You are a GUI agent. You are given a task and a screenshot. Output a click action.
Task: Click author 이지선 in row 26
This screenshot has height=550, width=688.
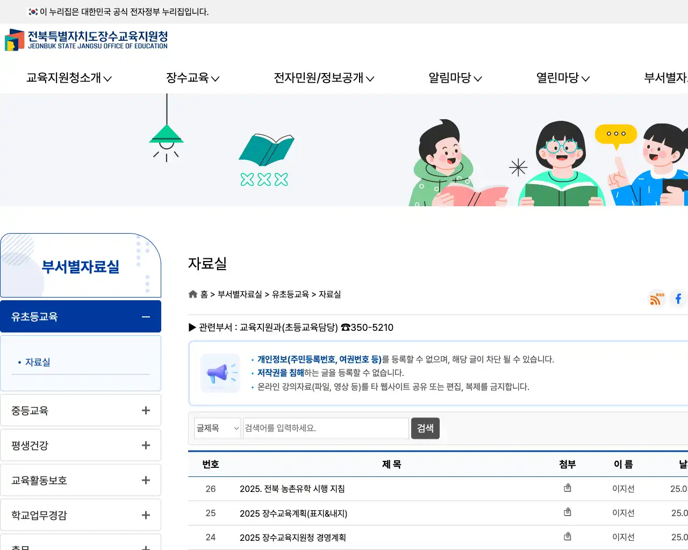[x=623, y=489]
